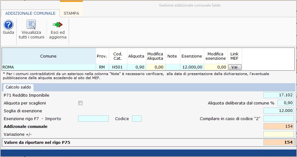Viewport: 297px width, 157px height.
Task: Switch to the STAMPA tab
Action: (x=71, y=13)
